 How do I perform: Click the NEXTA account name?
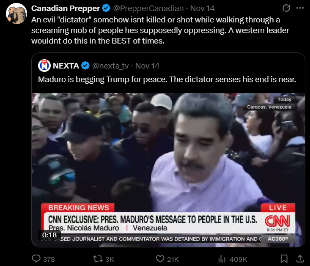[66, 66]
